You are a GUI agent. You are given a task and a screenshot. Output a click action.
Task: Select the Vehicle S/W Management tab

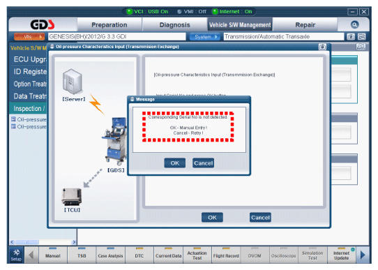click(240, 25)
